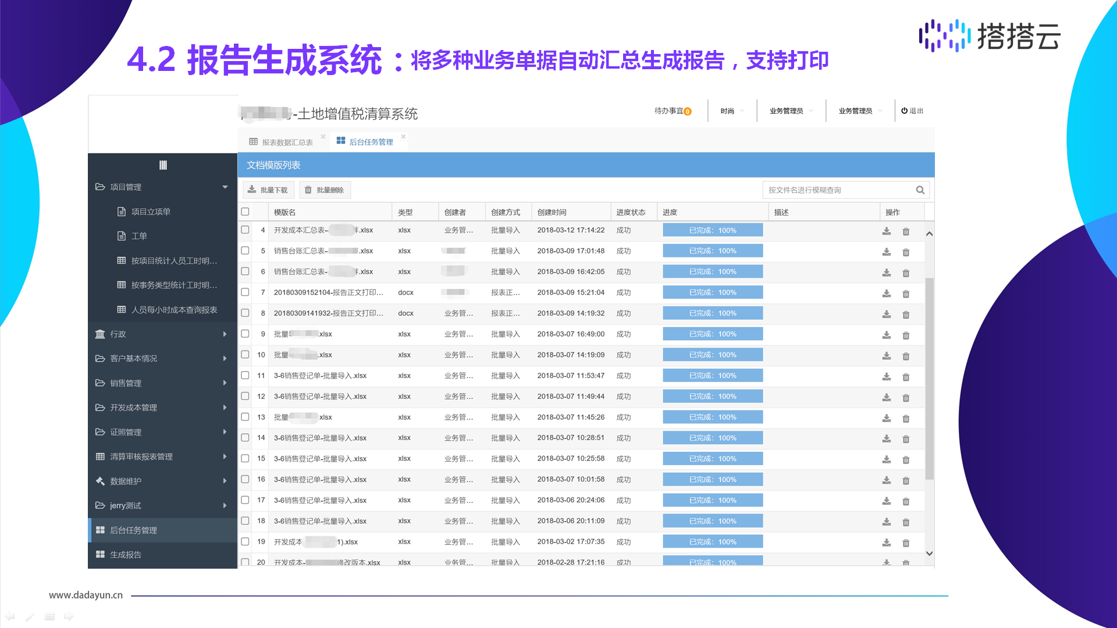The image size is (1117, 628).
Task: Click the search magnifier icon
Action: point(920,190)
